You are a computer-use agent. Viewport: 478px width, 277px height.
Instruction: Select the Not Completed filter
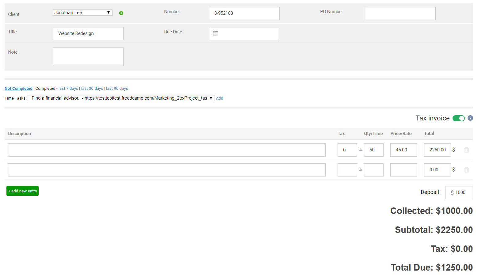(18, 89)
